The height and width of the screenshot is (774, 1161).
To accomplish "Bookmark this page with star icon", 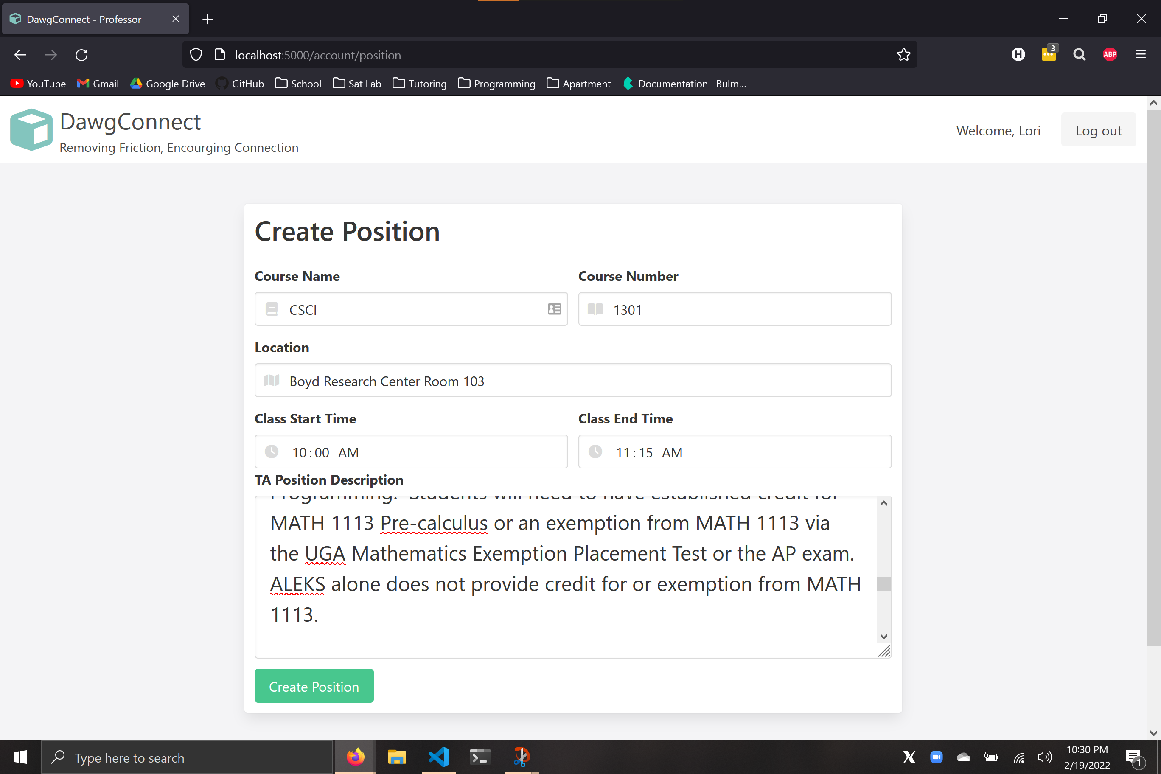I will (903, 55).
